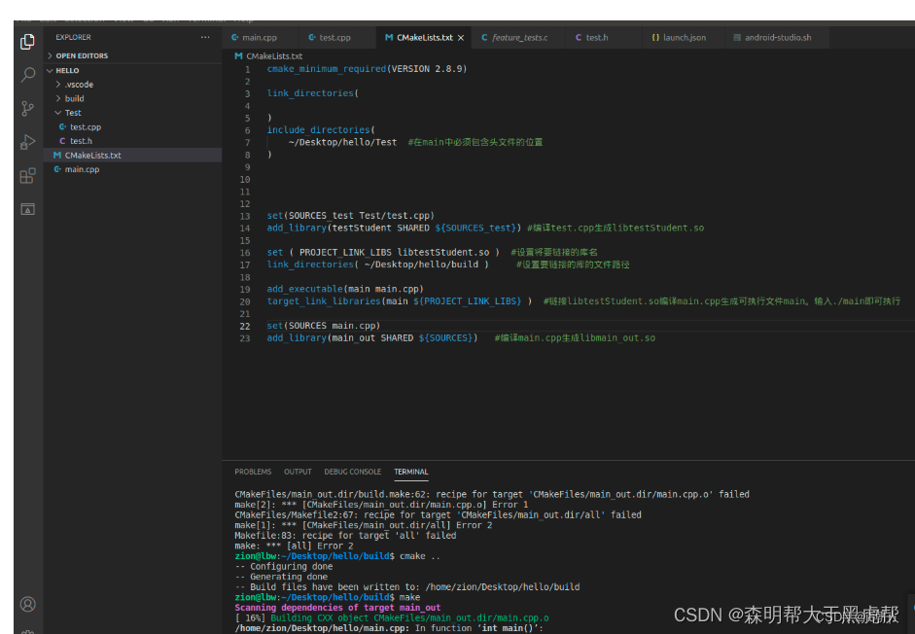Select the Source Control icon
Screen dimensions: 915x634
27,108
